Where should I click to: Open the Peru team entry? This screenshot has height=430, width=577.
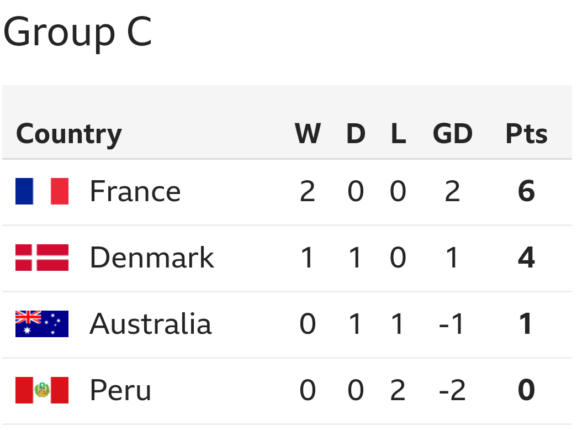(120, 390)
